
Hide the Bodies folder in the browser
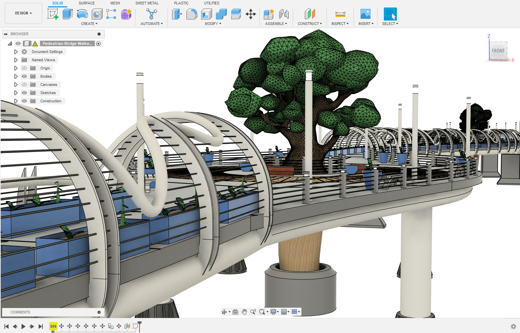tap(24, 76)
